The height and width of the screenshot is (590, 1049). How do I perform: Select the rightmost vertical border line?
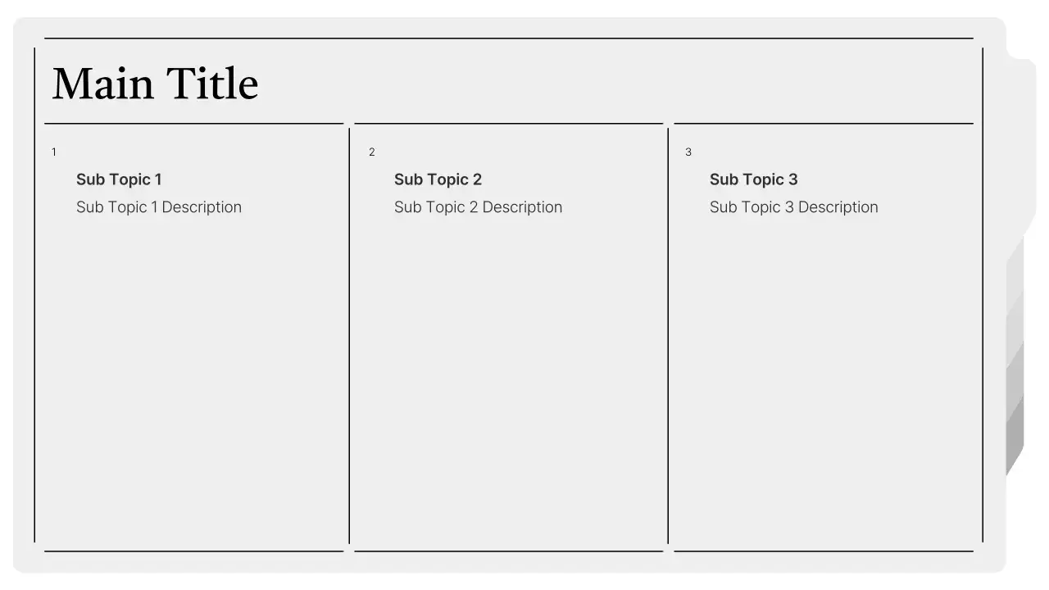pyautogui.click(x=983, y=295)
